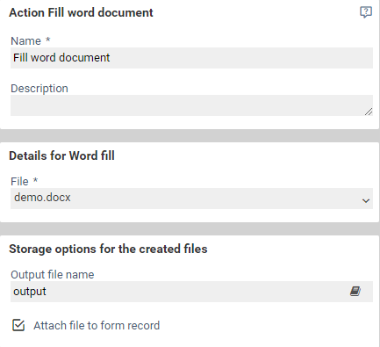380x347 pixels.
Task: Click the book icon in Output file name
Action: click(x=355, y=292)
